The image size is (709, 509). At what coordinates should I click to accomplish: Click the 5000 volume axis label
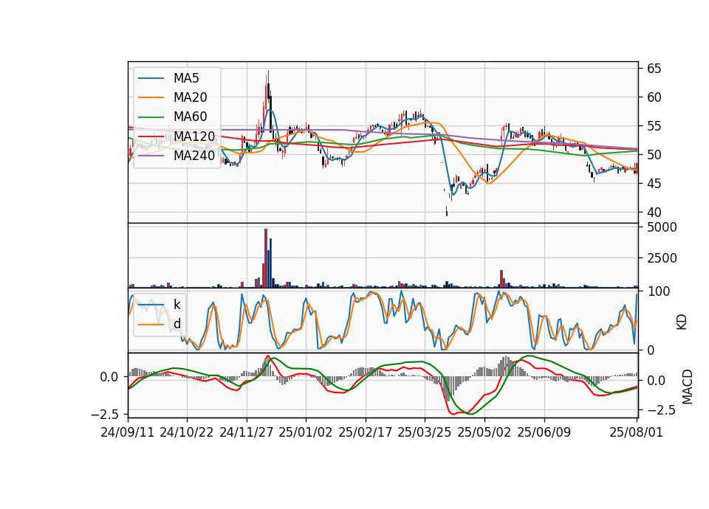[662, 227]
